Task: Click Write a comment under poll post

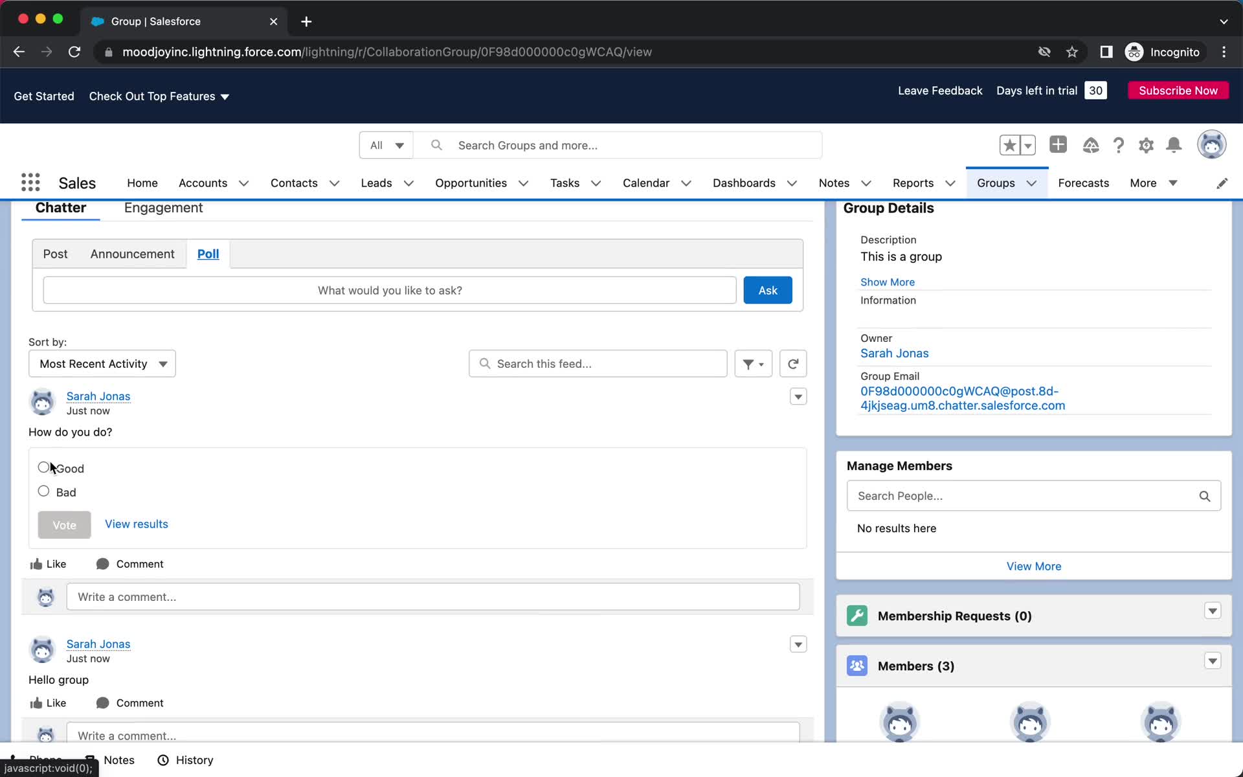Action: [433, 597]
